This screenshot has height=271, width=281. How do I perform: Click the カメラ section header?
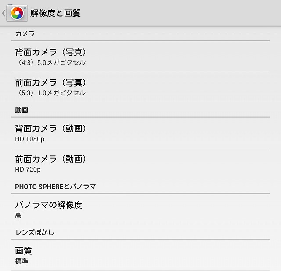(x=25, y=33)
